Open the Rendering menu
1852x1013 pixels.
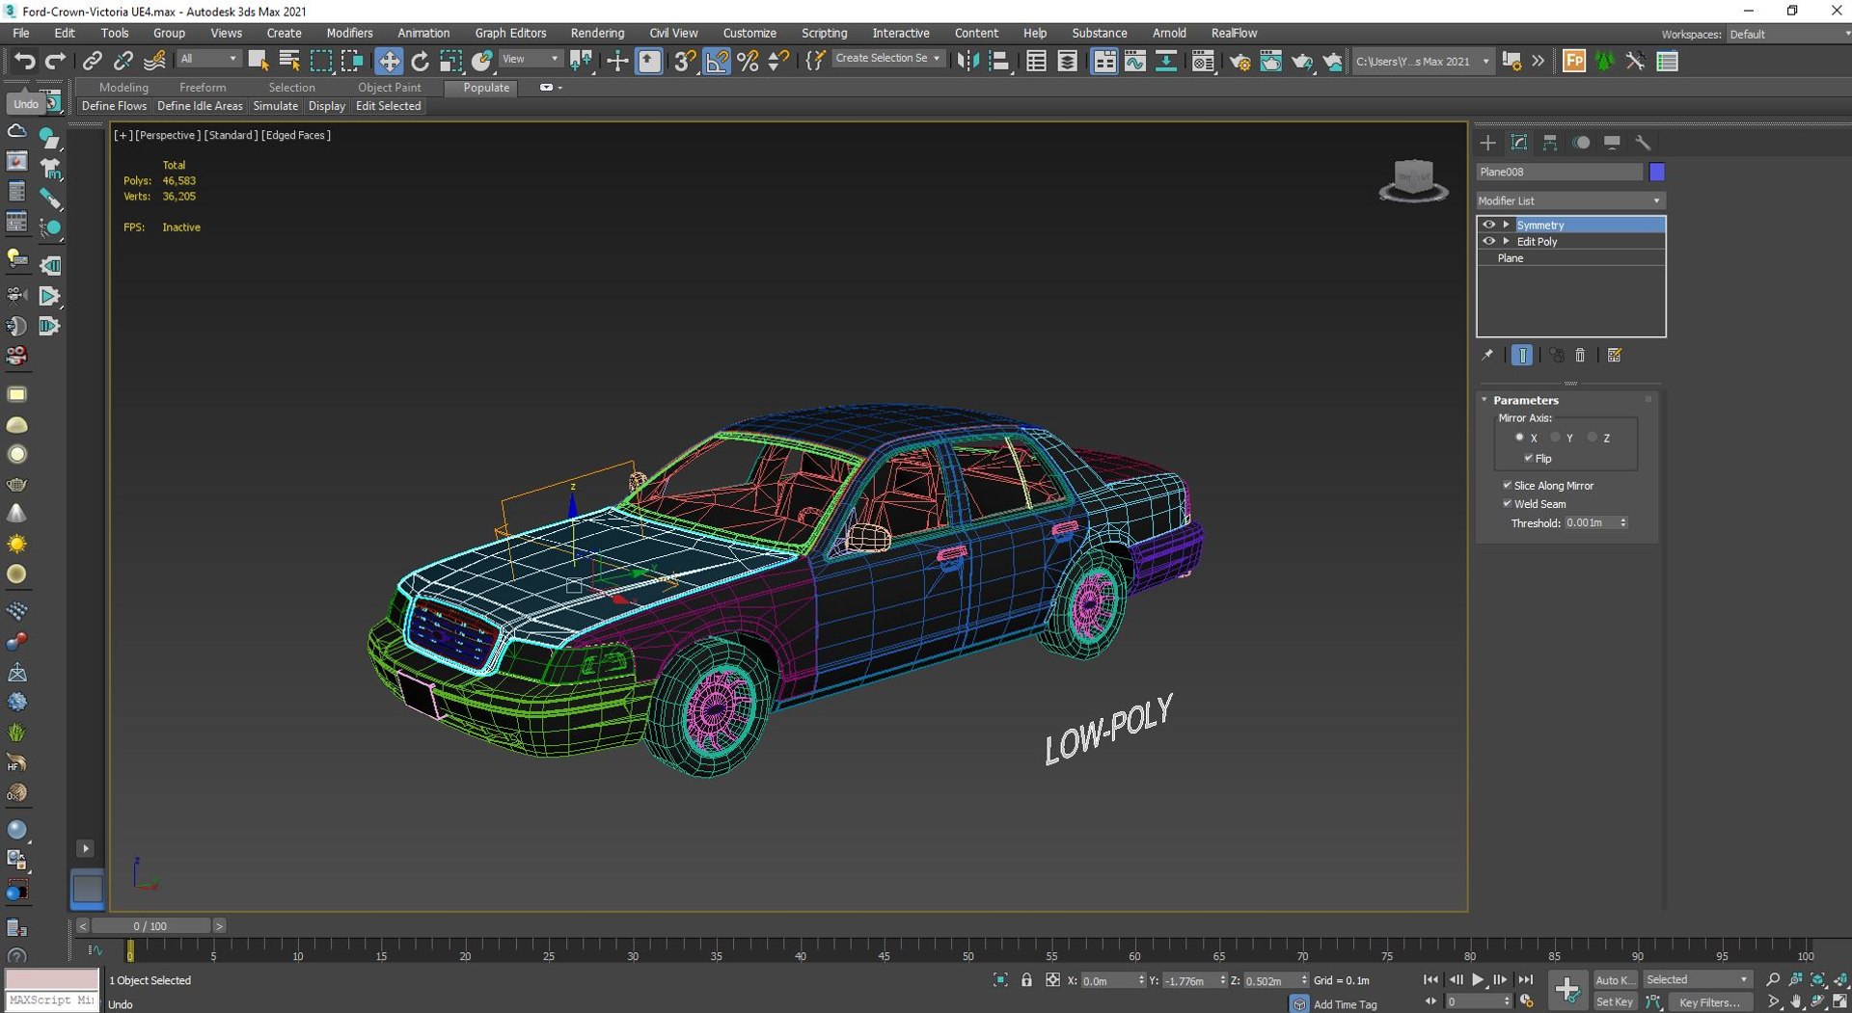tap(597, 33)
